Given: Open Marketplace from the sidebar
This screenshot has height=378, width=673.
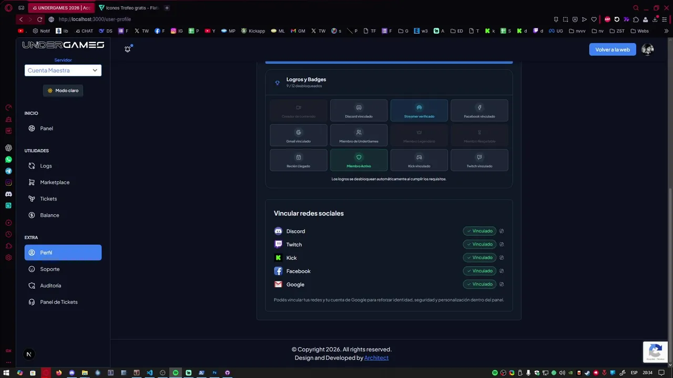Looking at the screenshot, I should click(x=63, y=182).
